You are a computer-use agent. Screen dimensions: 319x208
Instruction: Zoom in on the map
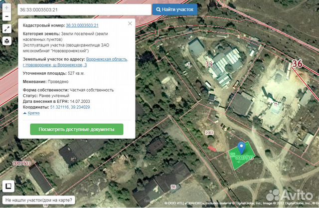6,8
